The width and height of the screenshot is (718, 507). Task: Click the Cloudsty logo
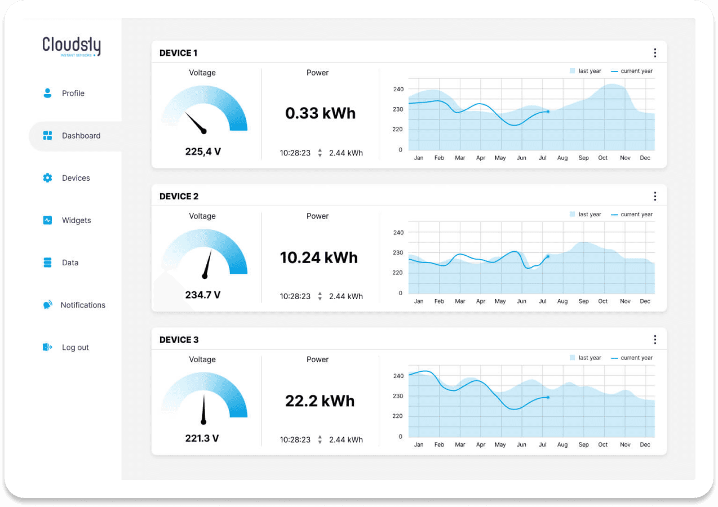tap(71, 47)
